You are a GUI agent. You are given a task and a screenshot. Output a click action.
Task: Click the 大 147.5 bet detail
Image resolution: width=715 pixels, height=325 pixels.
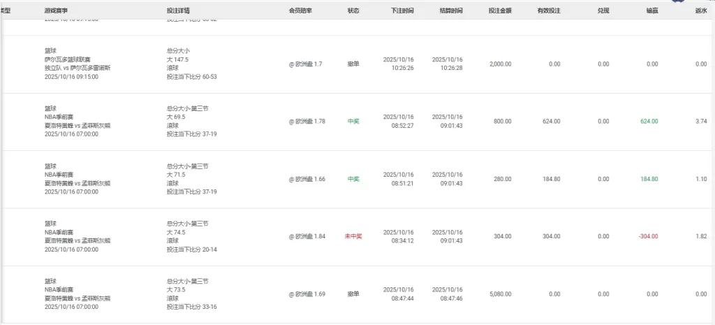[x=178, y=60]
